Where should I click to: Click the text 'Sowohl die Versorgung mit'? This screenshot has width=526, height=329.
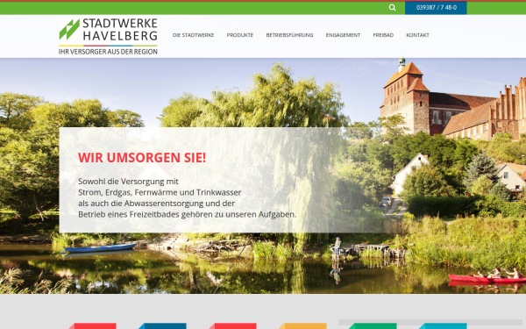[128, 182]
